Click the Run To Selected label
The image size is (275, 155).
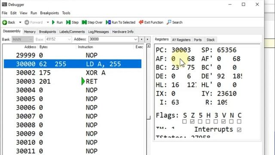point(123,22)
